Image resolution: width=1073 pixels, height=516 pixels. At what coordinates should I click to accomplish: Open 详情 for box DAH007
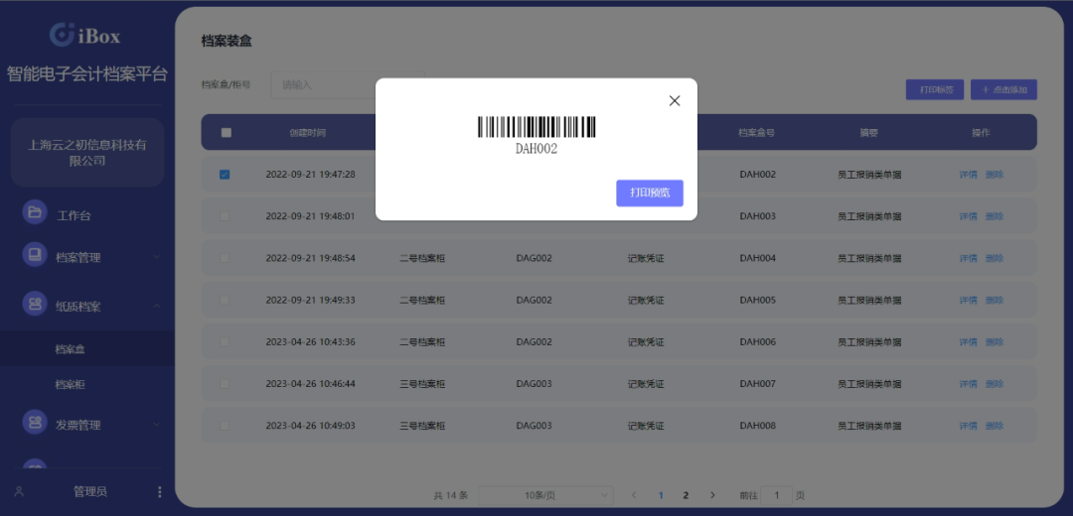point(968,384)
